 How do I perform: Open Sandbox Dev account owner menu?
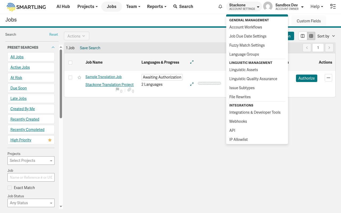point(289,7)
